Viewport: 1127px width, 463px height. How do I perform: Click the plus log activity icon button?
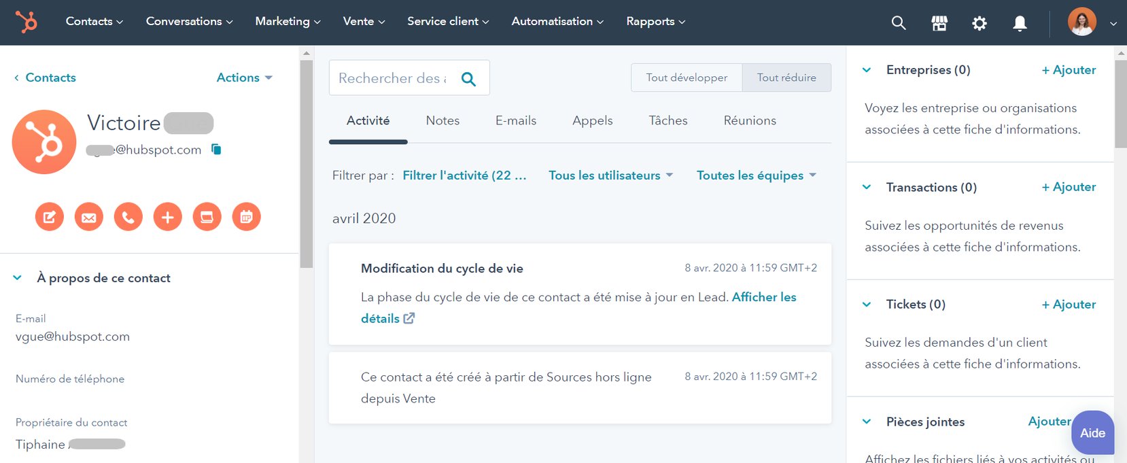[x=168, y=217]
